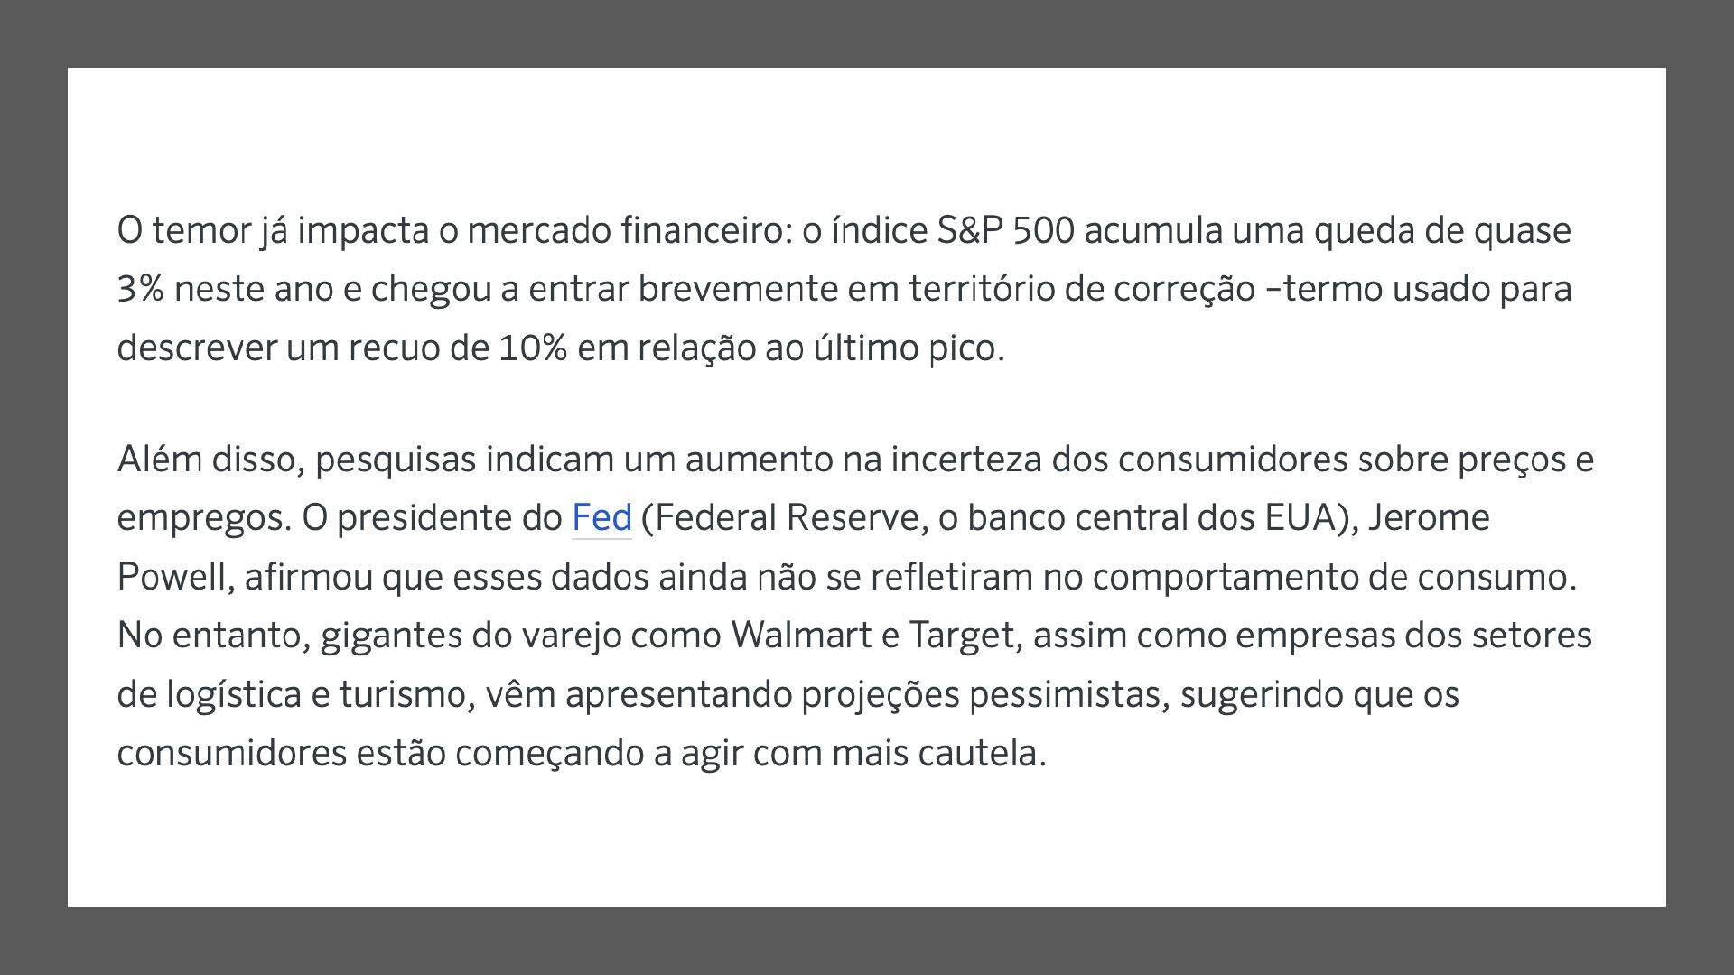Click the "3%" figure starting second line
This screenshot has height=975, width=1734.
pos(141,289)
